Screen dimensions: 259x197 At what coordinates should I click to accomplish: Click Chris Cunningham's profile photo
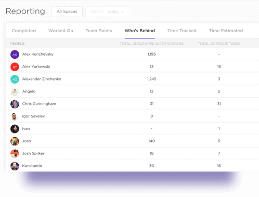[x=15, y=104]
